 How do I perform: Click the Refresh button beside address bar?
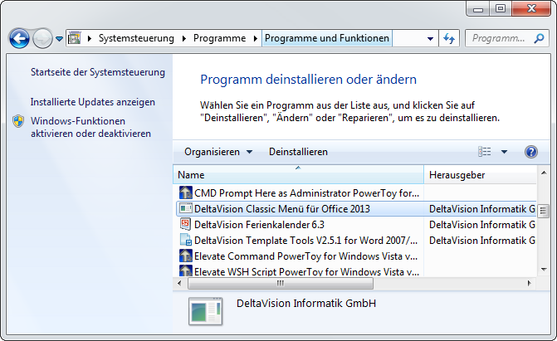[449, 38]
